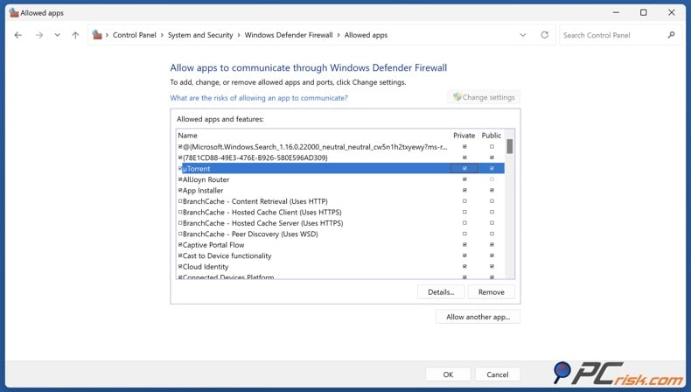Open the risks of allowing an app link

pyautogui.click(x=259, y=98)
